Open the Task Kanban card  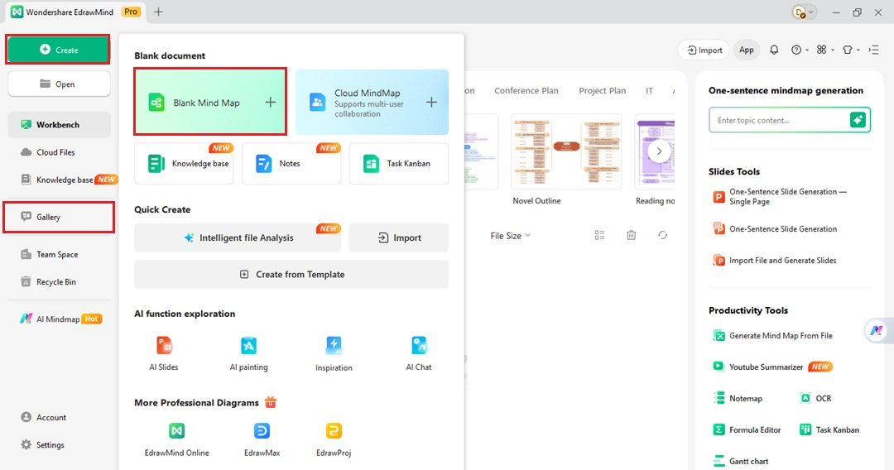click(x=398, y=164)
